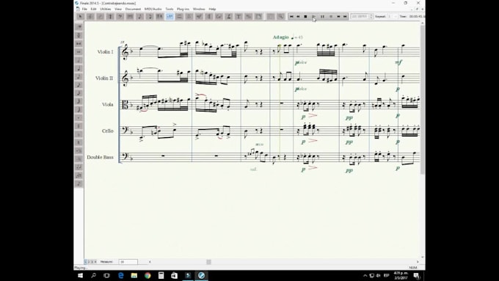Screen dimensions: 499x281
Task: Select the Zoom magnifier tool
Action: coord(280,16)
